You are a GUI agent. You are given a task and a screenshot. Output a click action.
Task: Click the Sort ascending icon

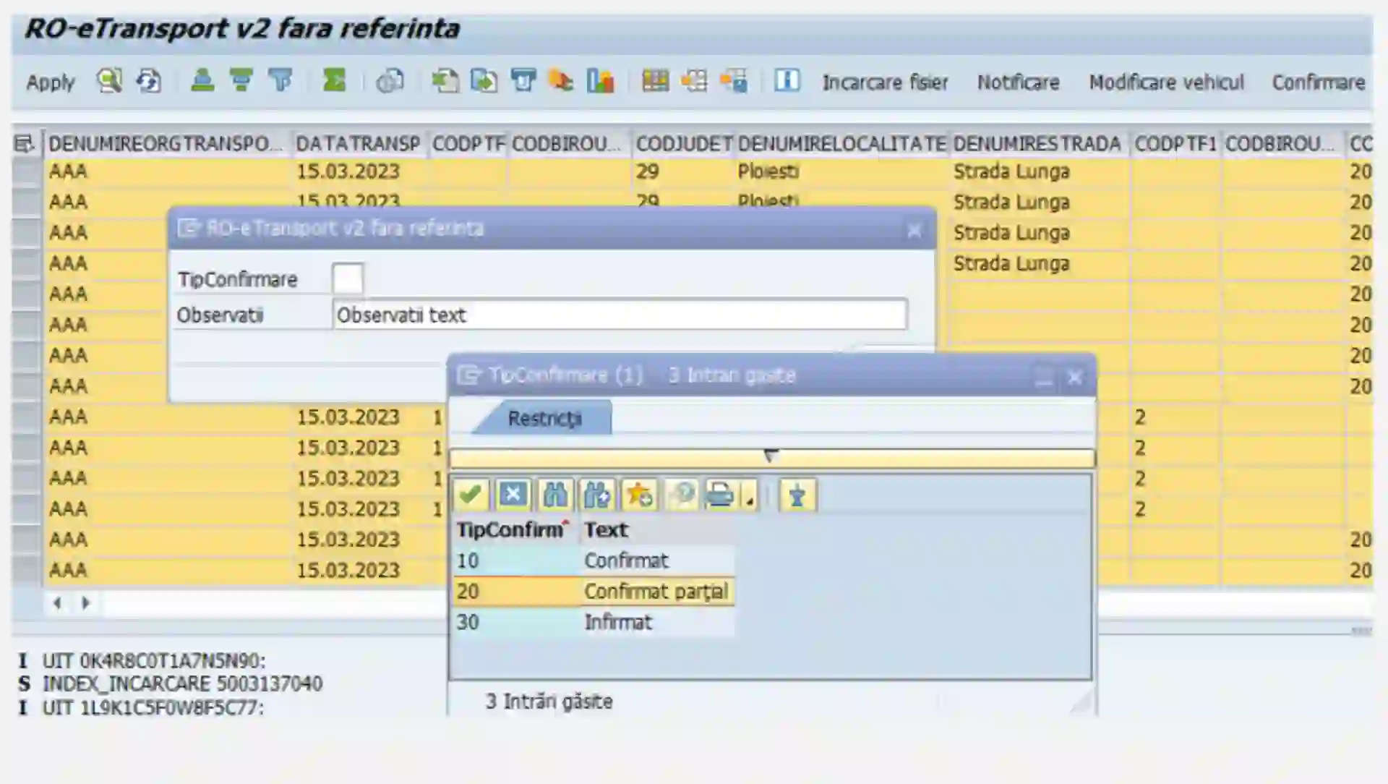click(x=203, y=82)
